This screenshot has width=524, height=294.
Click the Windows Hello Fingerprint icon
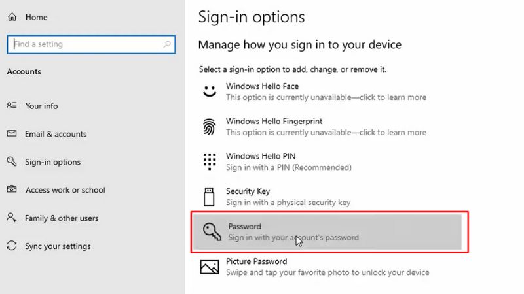coord(210,127)
